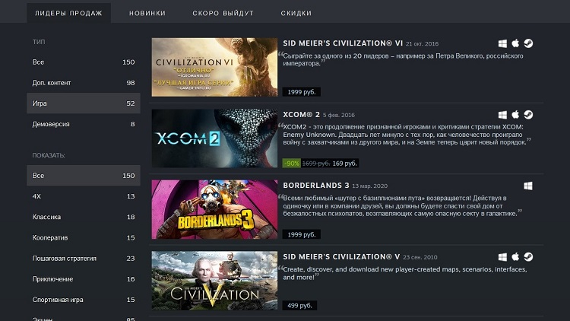Switch to the Скоро выйдут tab
The height and width of the screenshot is (321, 570).
223,13
